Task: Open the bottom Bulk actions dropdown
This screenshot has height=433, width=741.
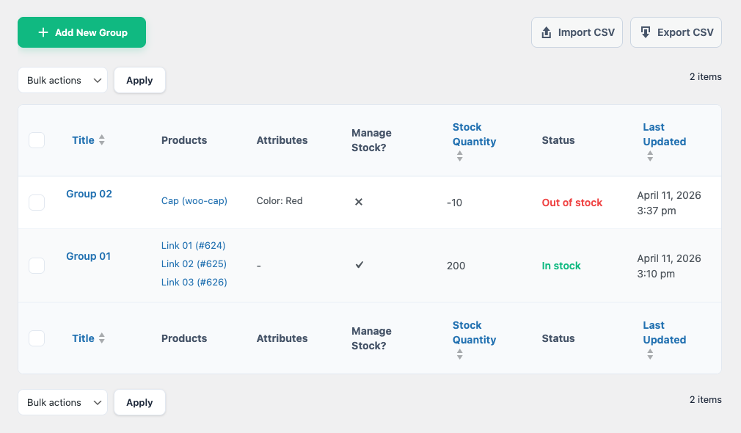Action: 62,402
